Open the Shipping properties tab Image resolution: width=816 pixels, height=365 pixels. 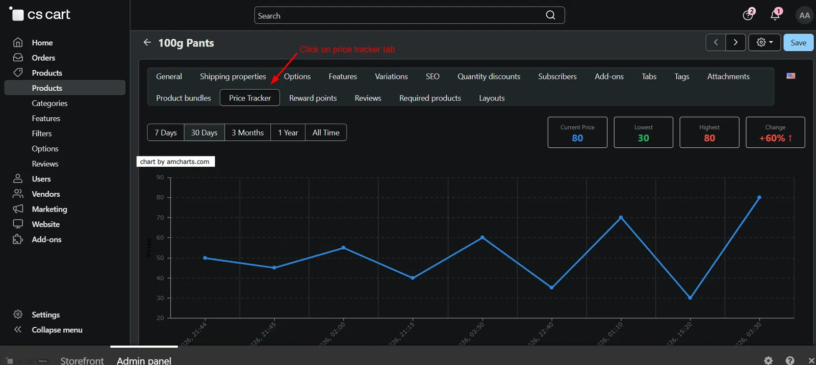click(233, 76)
